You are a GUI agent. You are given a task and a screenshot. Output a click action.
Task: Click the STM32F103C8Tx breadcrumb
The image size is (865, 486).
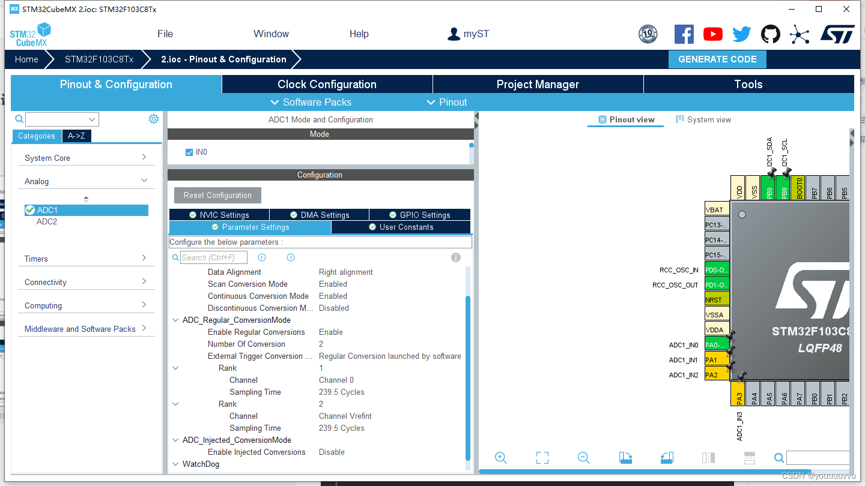pyautogui.click(x=99, y=59)
